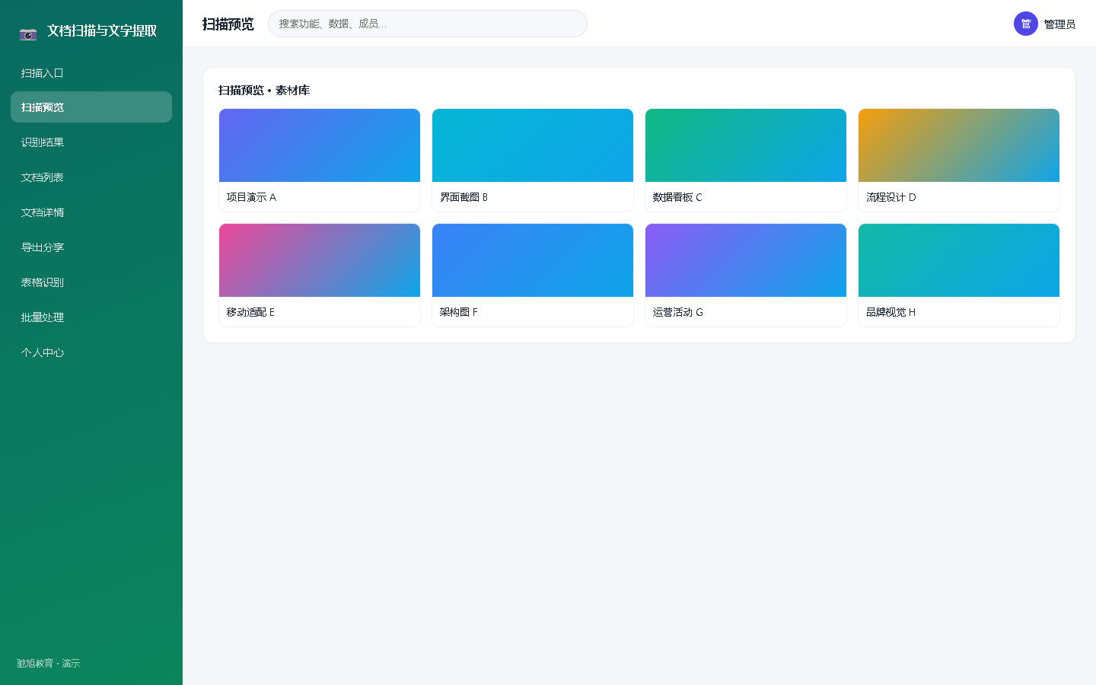This screenshot has height=685, width=1096.
Task: Open the 架构图 F thumbnail
Action: click(533, 260)
